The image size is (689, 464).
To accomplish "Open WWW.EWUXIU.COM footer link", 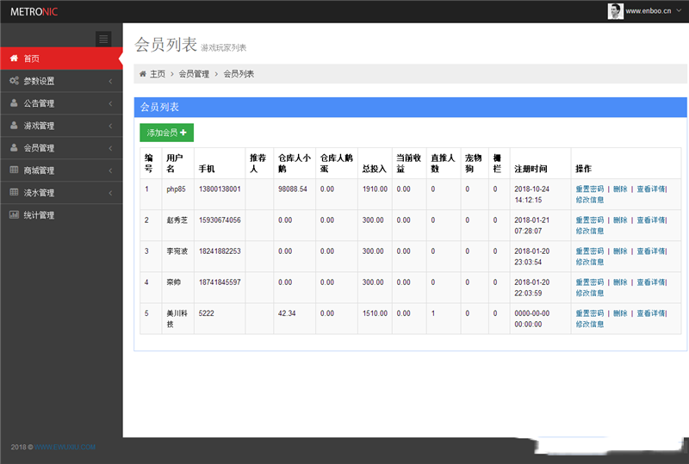I will (x=65, y=447).
